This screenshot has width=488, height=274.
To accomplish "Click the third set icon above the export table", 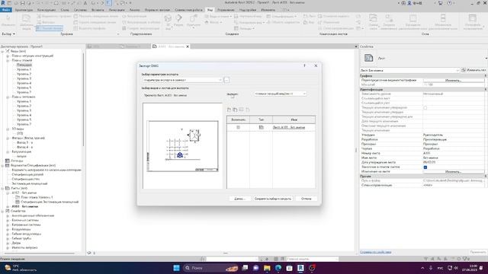I will tap(241, 110).
